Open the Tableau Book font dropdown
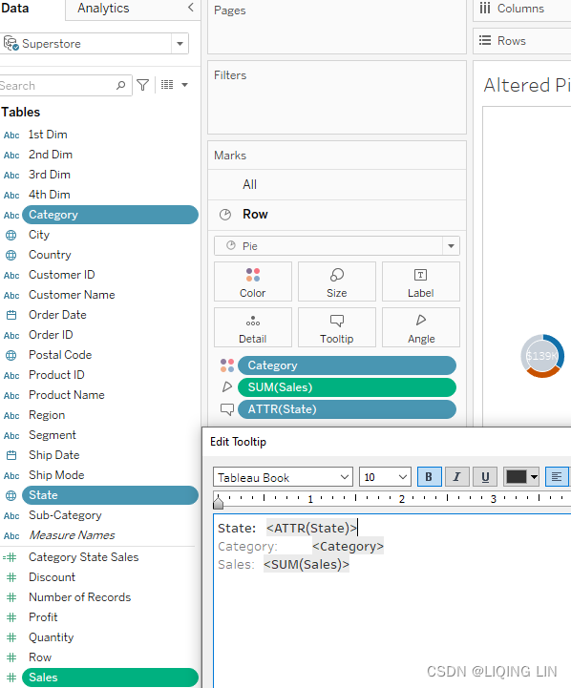Screen dimensions: 571x688 point(345,477)
